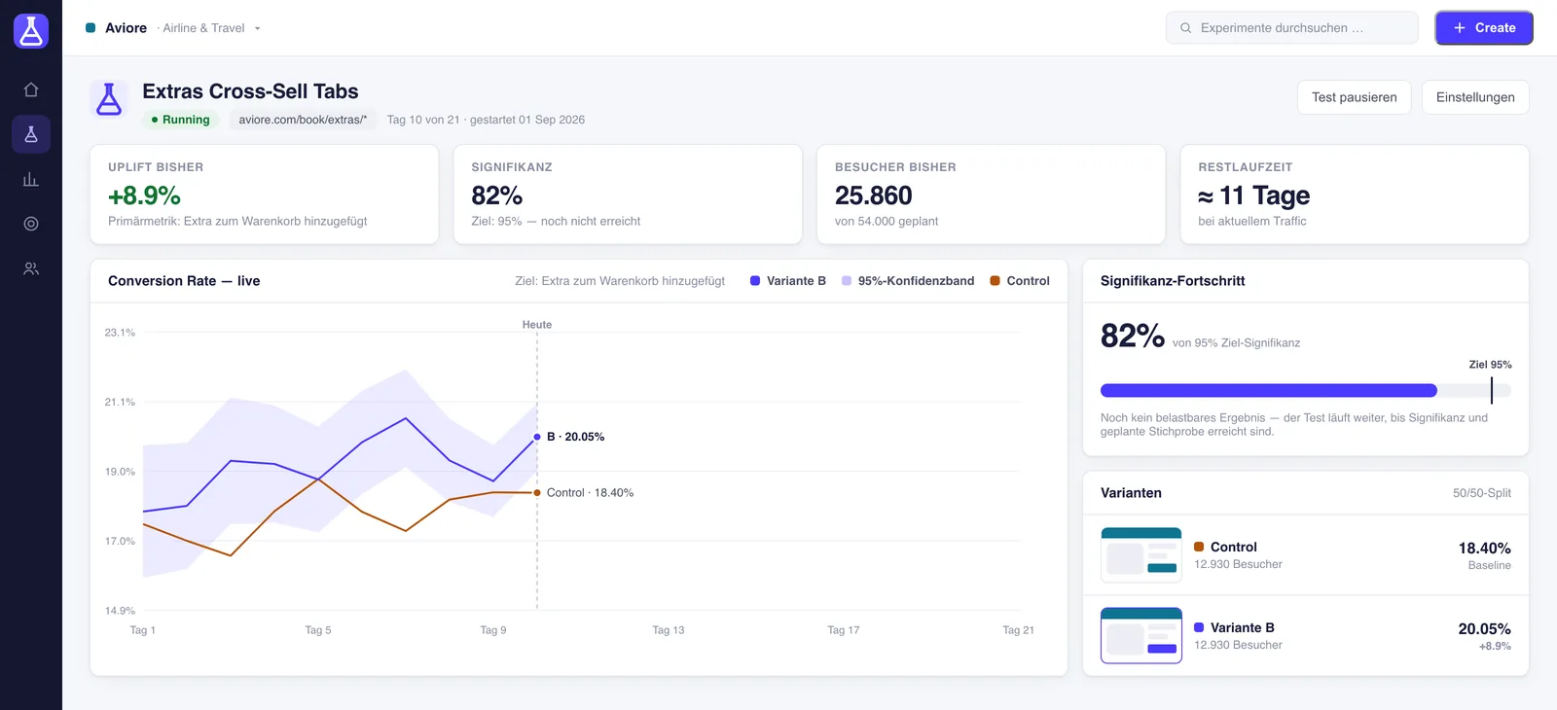Open Einstellungen
Image resolution: width=1557 pixels, height=710 pixels.
click(1475, 97)
